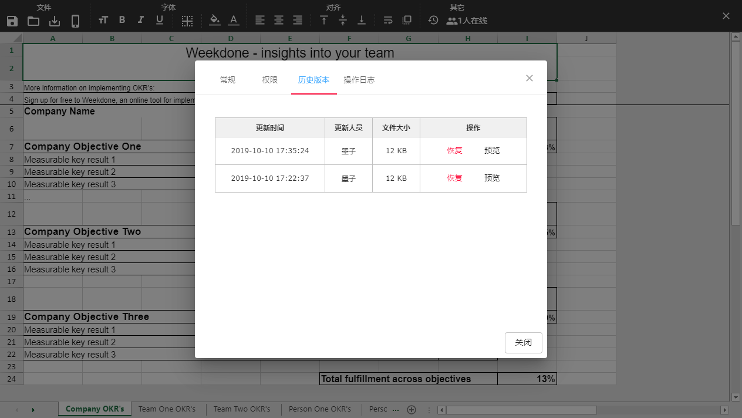Open the version history clock icon

tap(433, 20)
